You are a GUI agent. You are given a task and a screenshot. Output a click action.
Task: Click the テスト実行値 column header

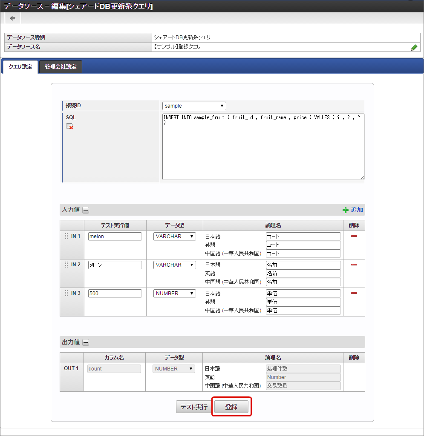tap(115, 225)
